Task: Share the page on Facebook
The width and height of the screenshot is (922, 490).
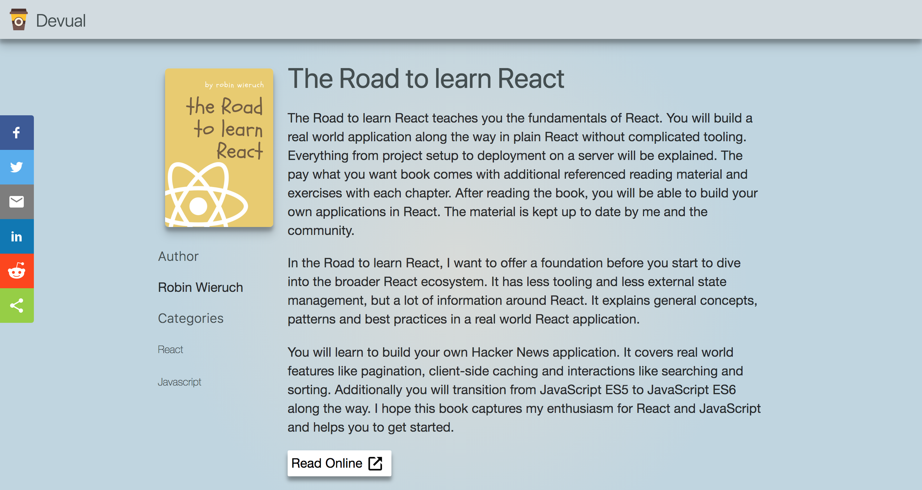Action: point(17,133)
